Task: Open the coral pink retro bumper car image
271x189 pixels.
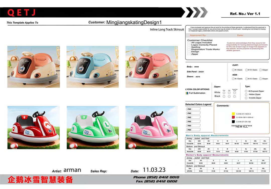Action: 152,67
